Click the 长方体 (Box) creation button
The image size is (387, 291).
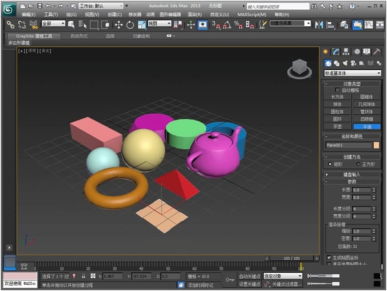coord(338,97)
